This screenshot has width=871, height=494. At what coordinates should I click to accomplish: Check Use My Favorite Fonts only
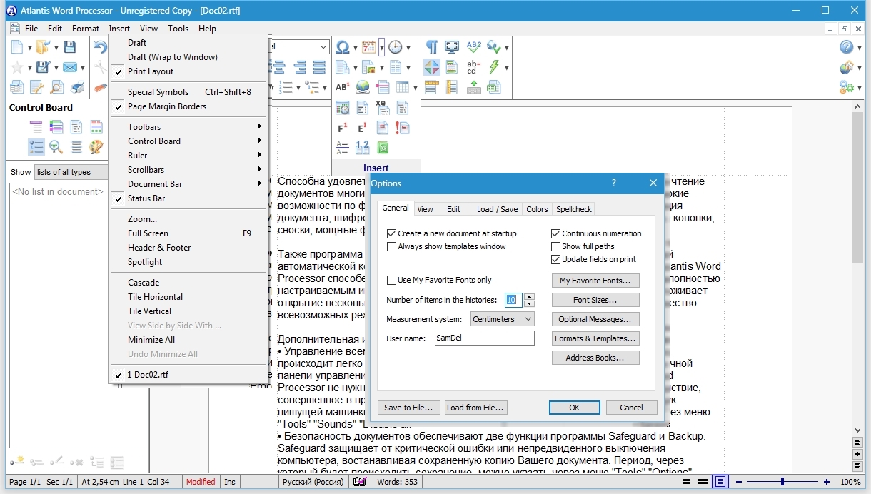coord(391,280)
